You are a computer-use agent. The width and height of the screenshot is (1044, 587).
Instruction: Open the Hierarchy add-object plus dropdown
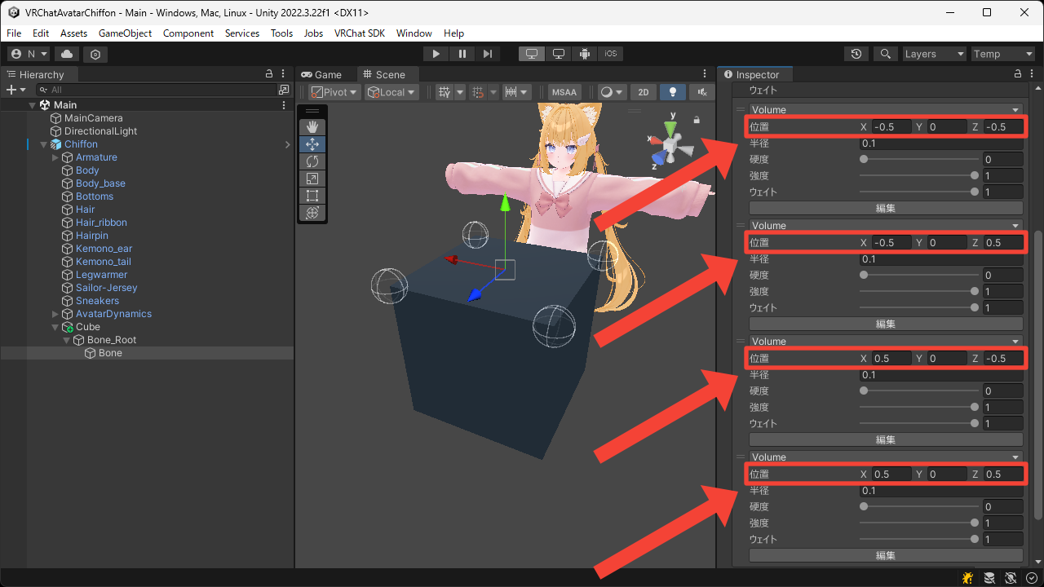click(x=15, y=90)
